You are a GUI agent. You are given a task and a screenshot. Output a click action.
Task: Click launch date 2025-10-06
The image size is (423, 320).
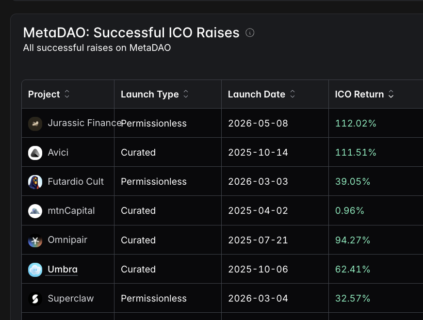click(258, 269)
